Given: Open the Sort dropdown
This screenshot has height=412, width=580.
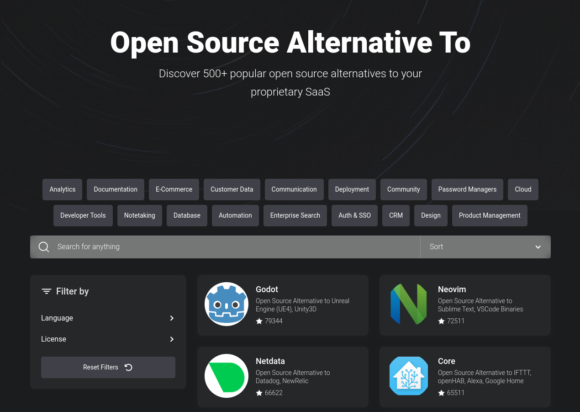Looking at the screenshot, I should pyautogui.click(x=485, y=246).
